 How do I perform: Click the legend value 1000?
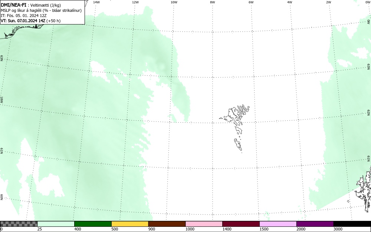pos(190,229)
